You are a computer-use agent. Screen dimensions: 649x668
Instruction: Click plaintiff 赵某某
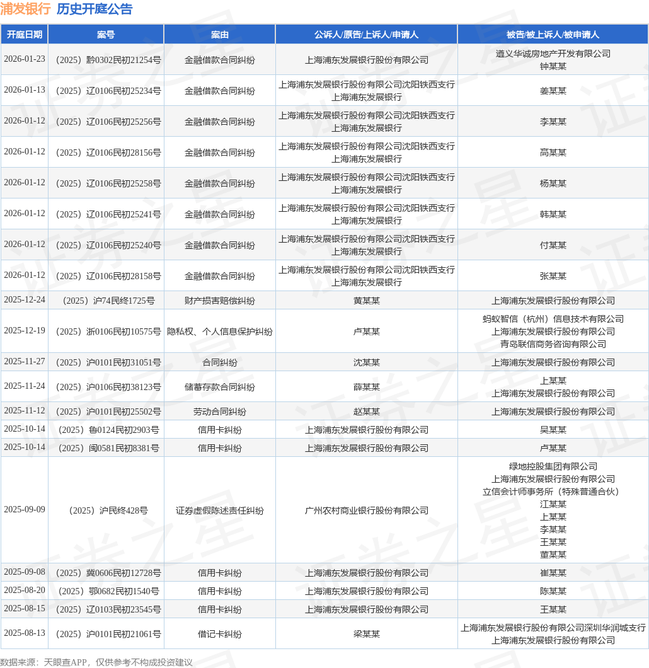click(x=366, y=412)
